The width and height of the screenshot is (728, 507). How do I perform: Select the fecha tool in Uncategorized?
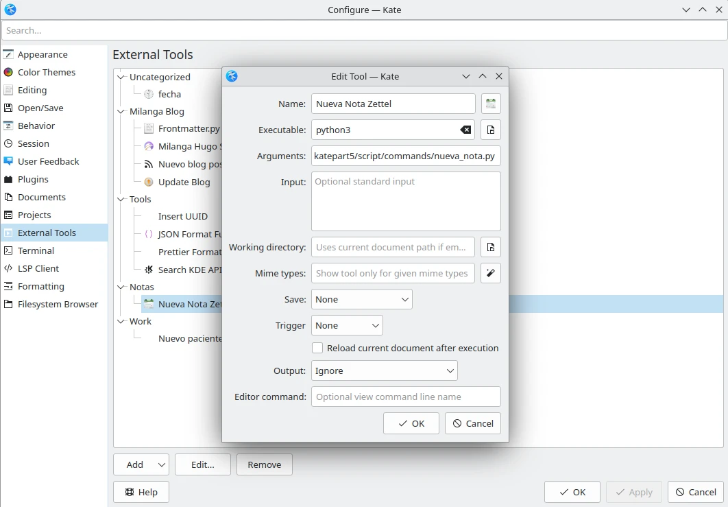pyautogui.click(x=169, y=94)
